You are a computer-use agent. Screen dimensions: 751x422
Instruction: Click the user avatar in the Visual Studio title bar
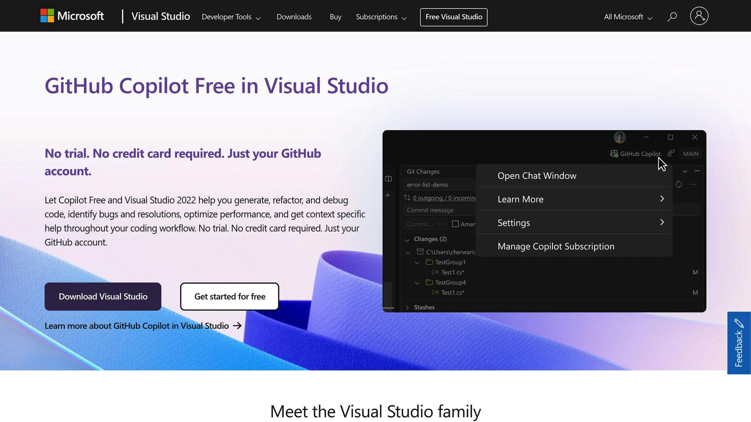tap(619, 137)
